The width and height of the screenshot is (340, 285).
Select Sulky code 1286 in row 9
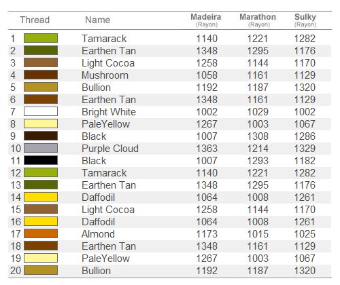(x=305, y=136)
